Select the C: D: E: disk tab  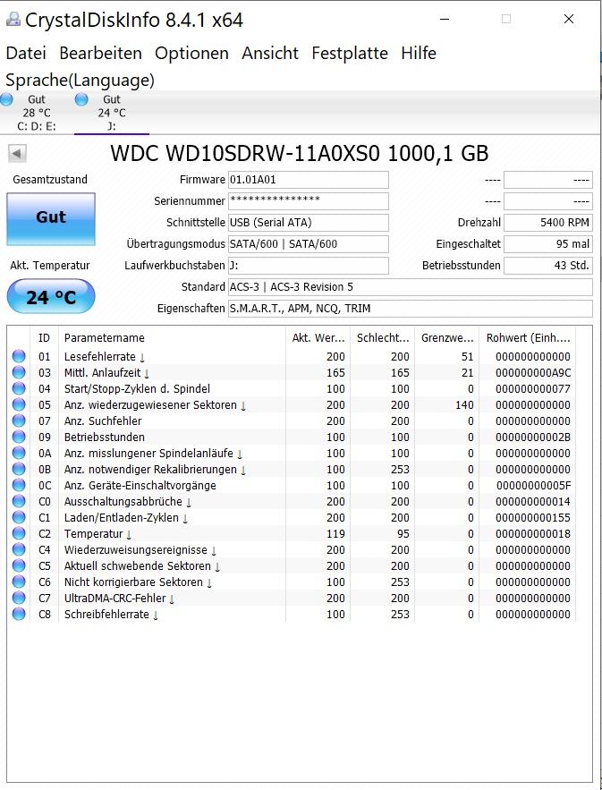[37, 113]
